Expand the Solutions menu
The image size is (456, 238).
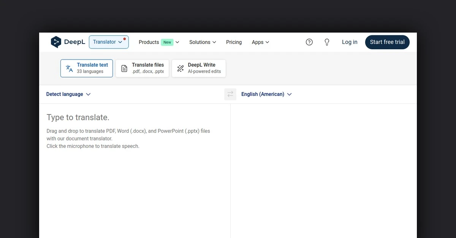203,42
